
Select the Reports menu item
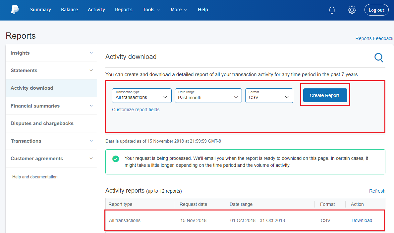[124, 10]
